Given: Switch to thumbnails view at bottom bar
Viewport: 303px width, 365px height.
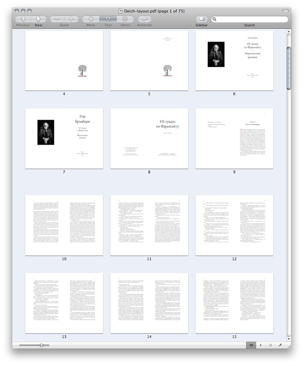Looking at the screenshot, I should (261, 345).
